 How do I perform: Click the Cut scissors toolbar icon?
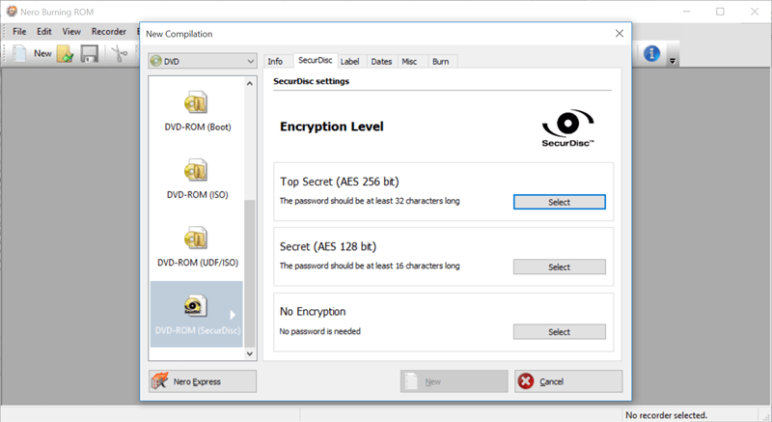coord(119,54)
